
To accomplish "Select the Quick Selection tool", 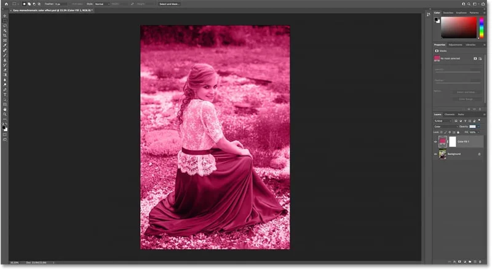I will tap(5, 31).
